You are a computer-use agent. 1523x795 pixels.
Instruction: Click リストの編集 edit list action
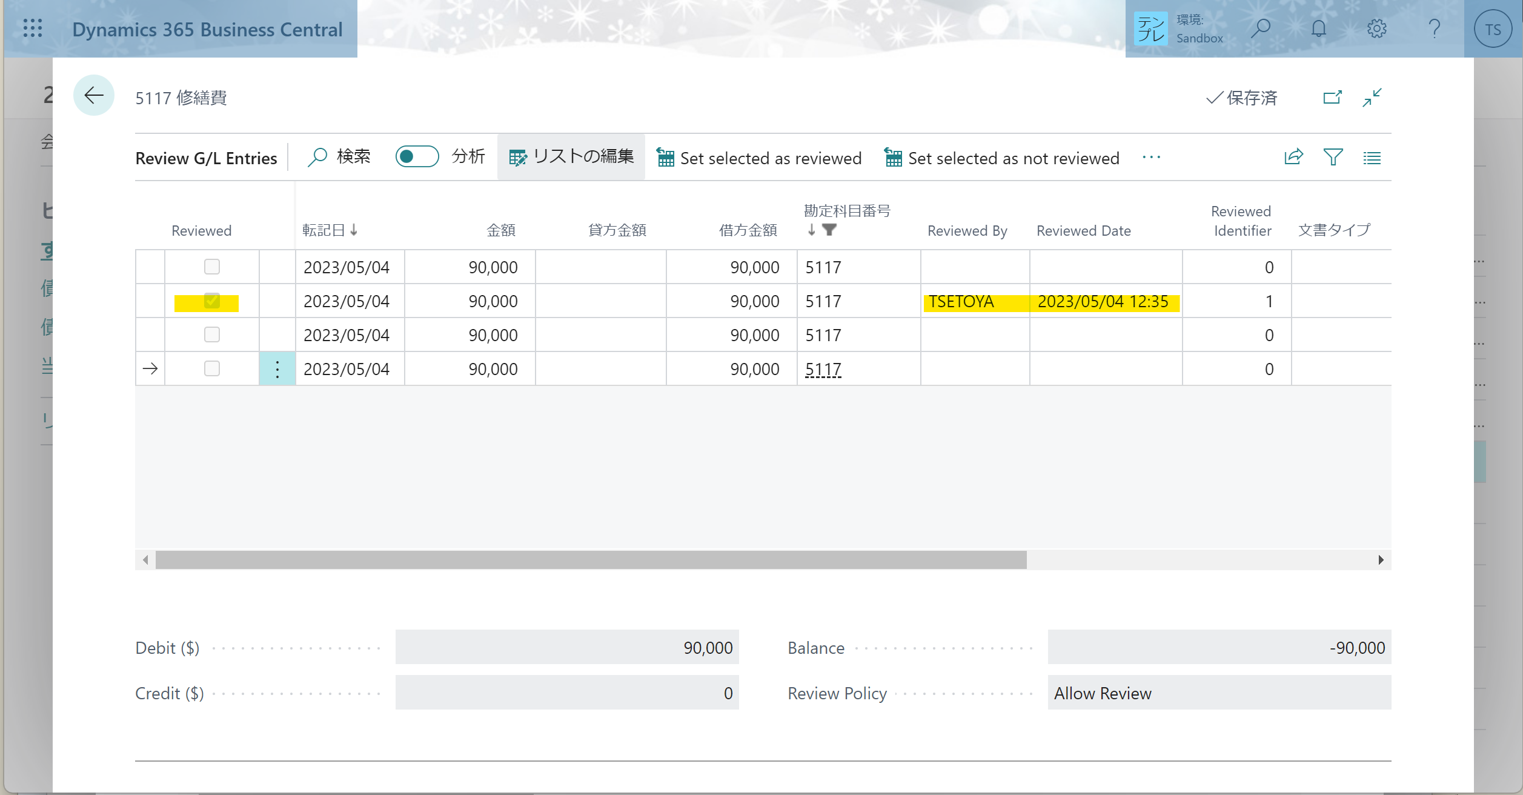571,157
